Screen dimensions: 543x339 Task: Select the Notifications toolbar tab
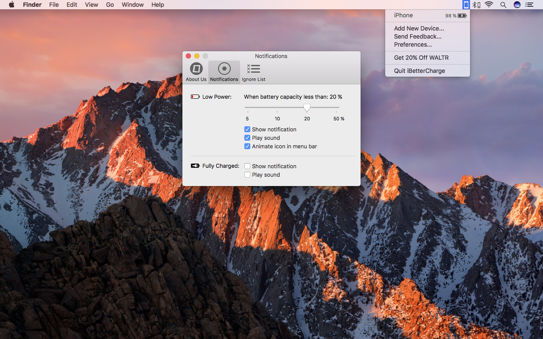pos(224,72)
